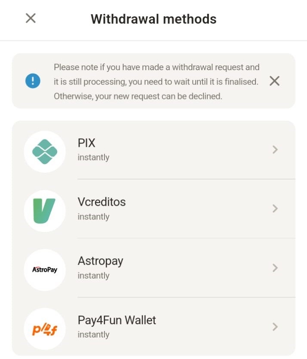Dismiss the withdrawal notice banner
This screenshot has height=359, width=307.
274,81
